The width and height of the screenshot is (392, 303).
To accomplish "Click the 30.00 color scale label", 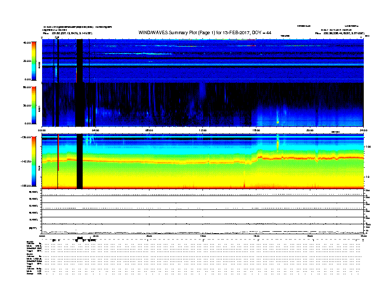I will click(27, 105).
